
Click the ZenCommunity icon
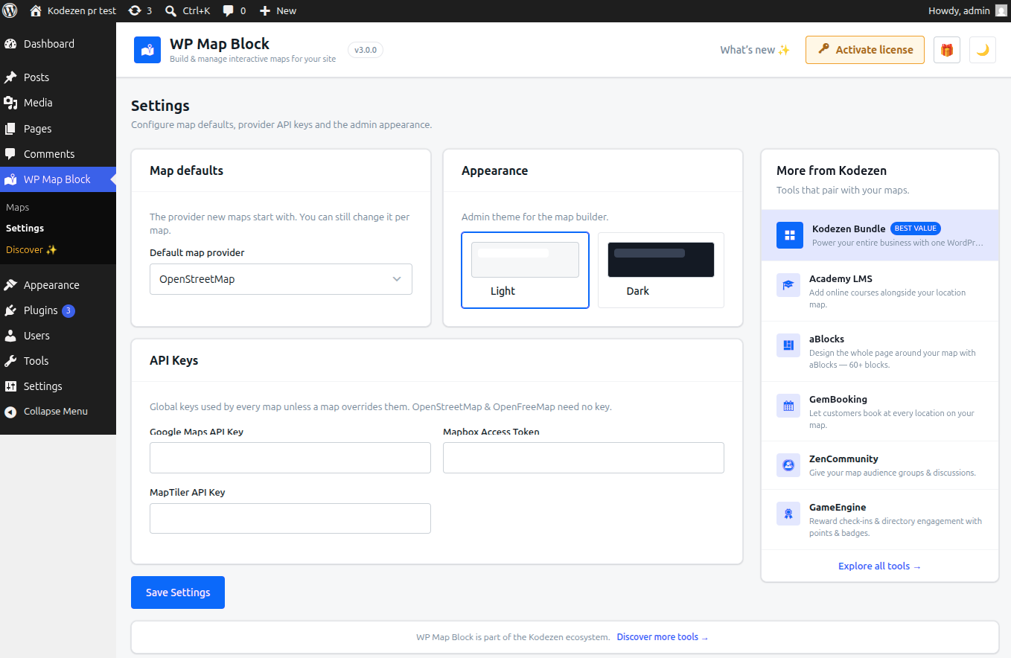click(788, 465)
